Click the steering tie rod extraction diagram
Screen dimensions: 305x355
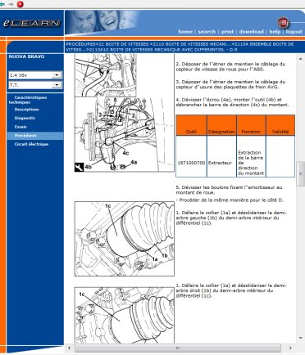(x=125, y=134)
